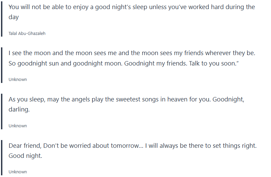
Task: Click the line "I see the moon and the moon sees me"
Action: [131, 53]
